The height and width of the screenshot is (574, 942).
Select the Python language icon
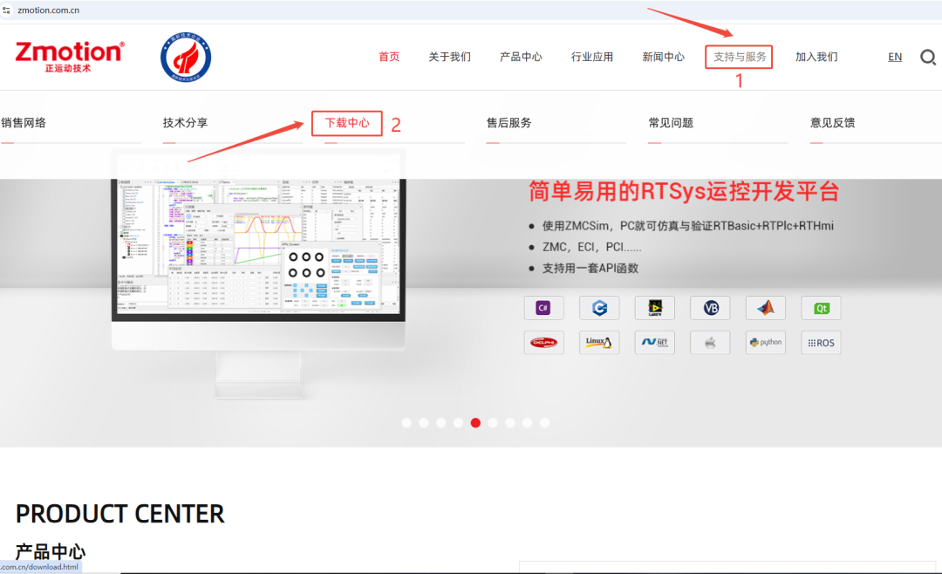[765, 342]
